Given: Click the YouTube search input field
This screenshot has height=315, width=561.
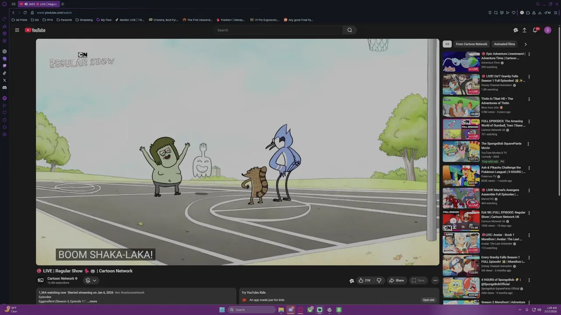Looking at the screenshot, I should click(278, 30).
